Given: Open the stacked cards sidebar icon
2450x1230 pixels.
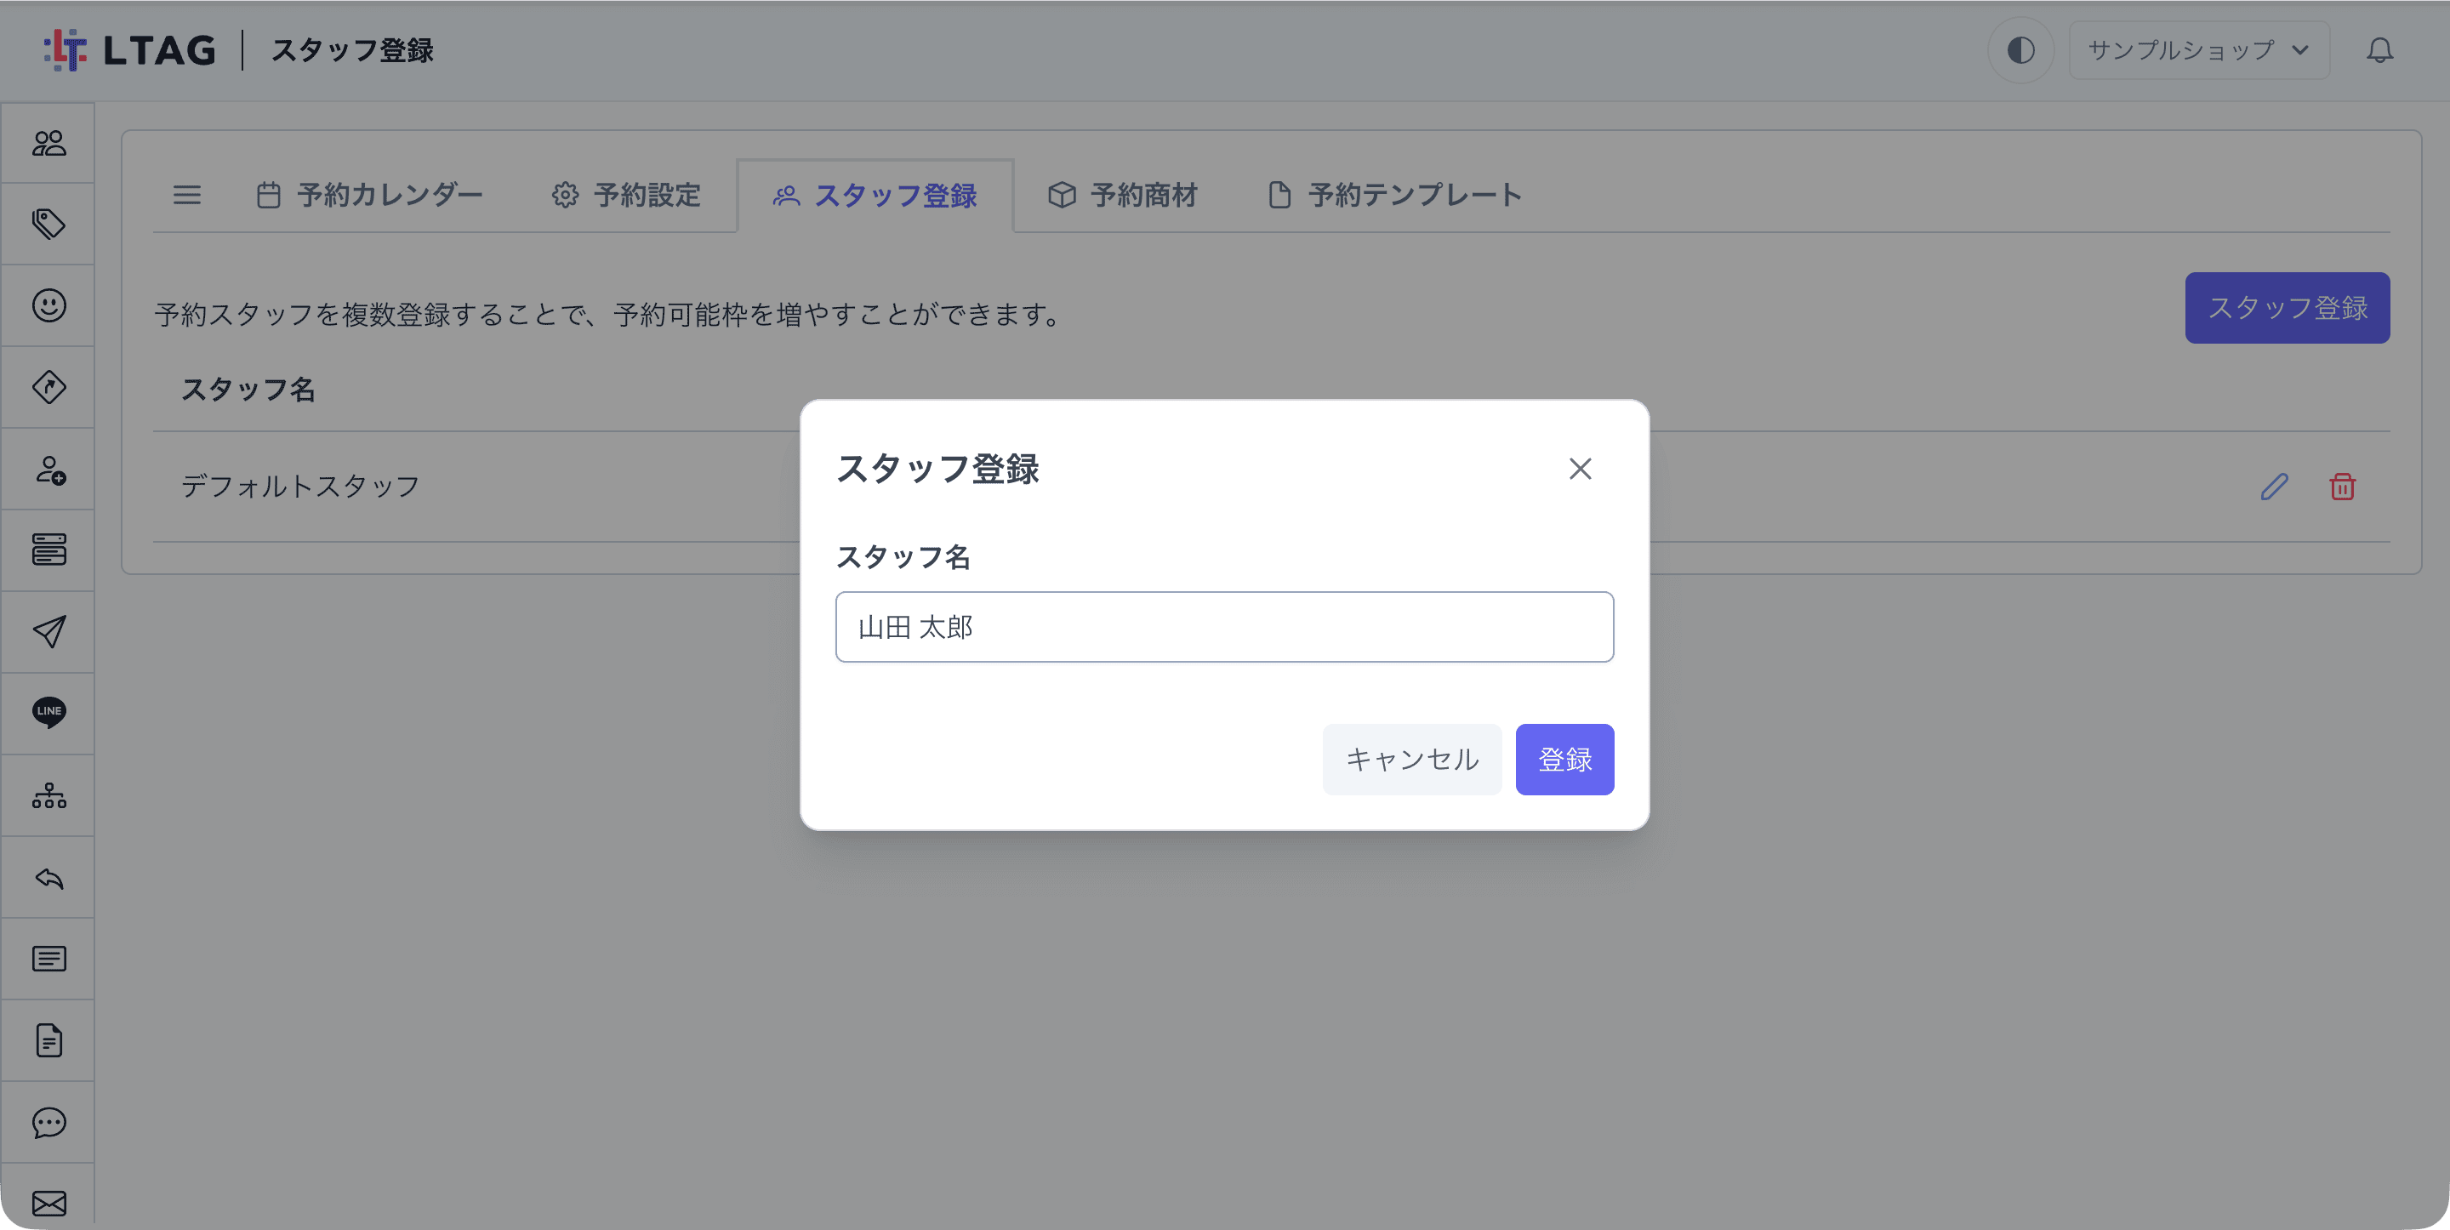Looking at the screenshot, I should tap(48, 550).
